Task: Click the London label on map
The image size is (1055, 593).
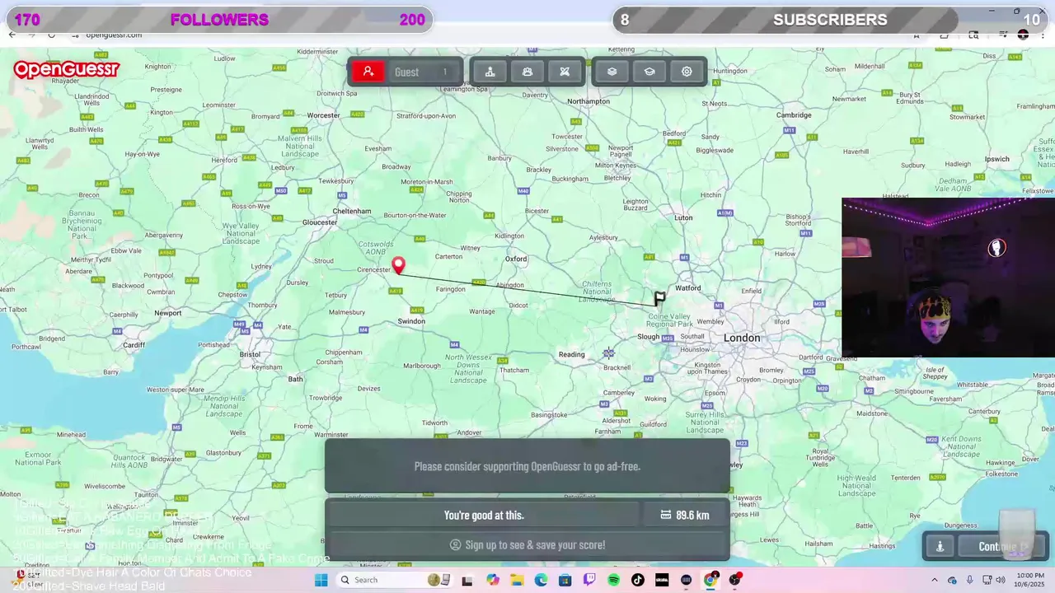Action: [x=742, y=338]
